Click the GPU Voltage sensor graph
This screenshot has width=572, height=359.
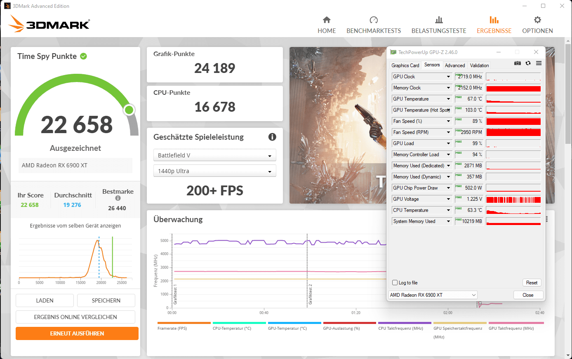(513, 199)
